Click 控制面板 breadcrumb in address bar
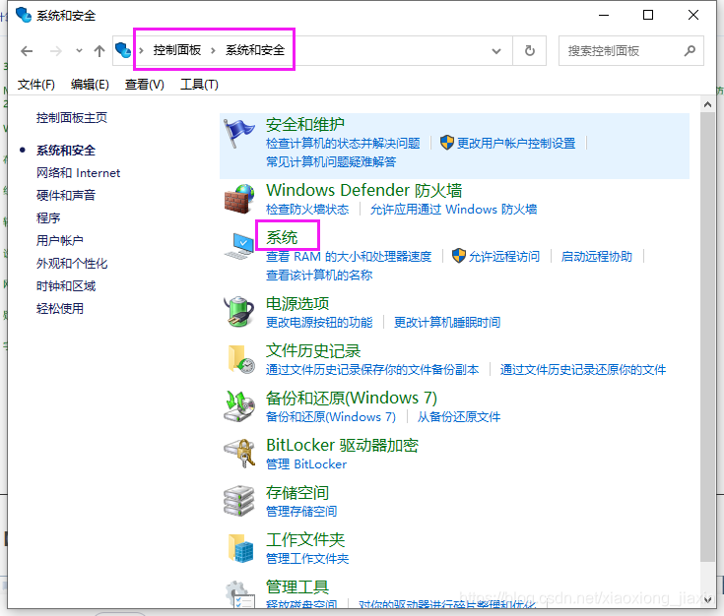This screenshot has height=616, width=724. (x=177, y=50)
